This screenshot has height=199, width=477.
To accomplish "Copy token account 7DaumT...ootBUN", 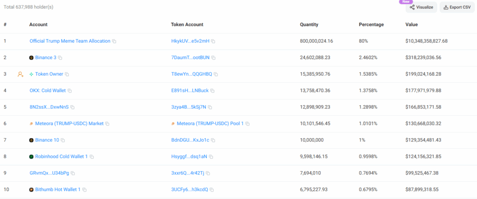I will tap(213, 58).
